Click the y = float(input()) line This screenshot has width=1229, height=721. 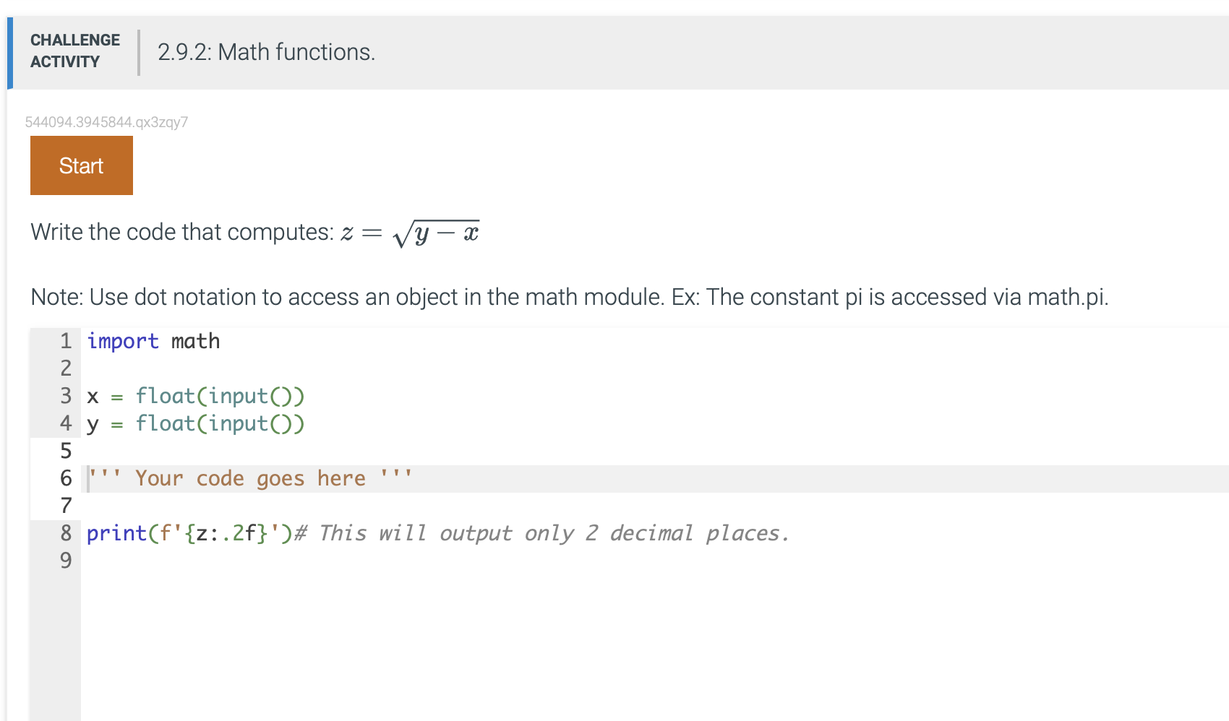(x=195, y=423)
